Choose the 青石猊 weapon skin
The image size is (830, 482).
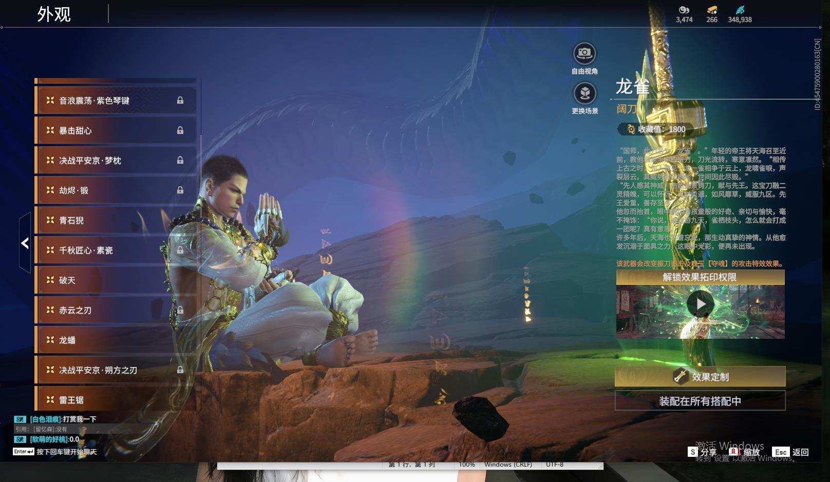[116, 220]
